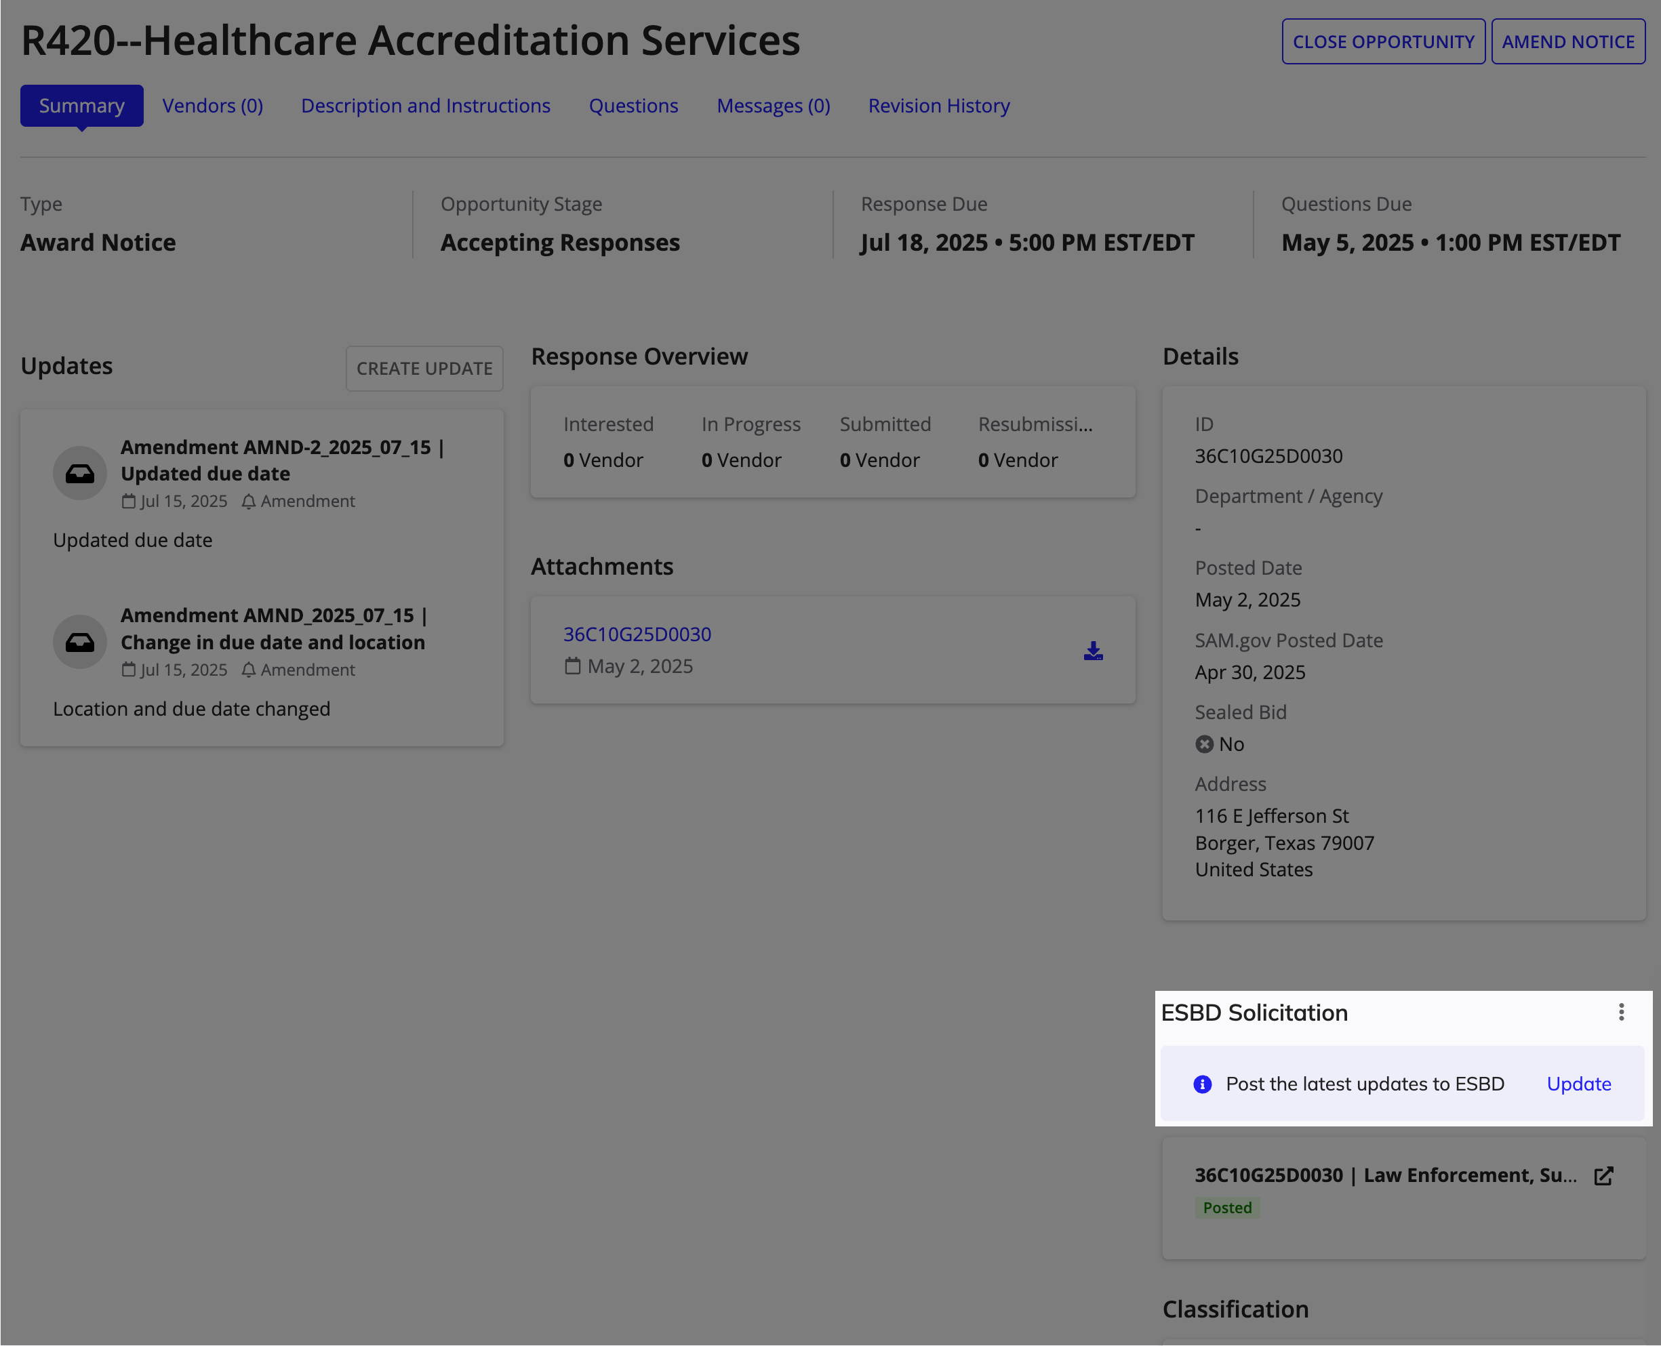Image resolution: width=1661 pixels, height=1346 pixels.
Task: Open the 36C10G25D0030 attachment link
Action: coord(637,634)
